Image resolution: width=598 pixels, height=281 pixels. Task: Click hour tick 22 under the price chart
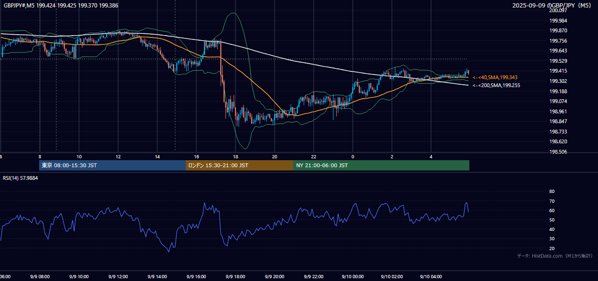314,157
